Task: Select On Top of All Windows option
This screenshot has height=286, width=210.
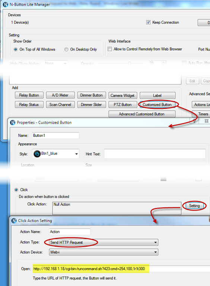Action: (x=16, y=50)
